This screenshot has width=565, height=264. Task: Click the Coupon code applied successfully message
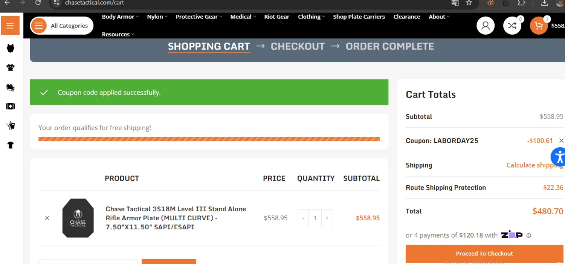click(109, 92)
